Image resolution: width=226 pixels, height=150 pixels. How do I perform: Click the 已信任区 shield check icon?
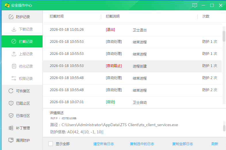coord(11,116)
